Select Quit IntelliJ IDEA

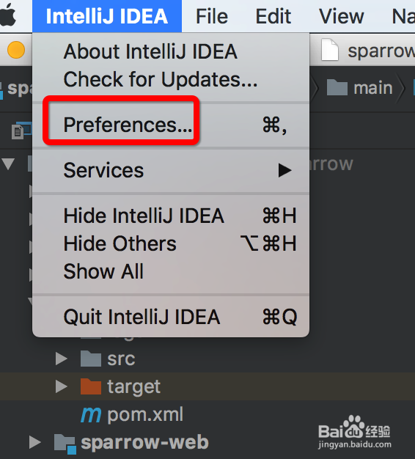tap(171, 317)
